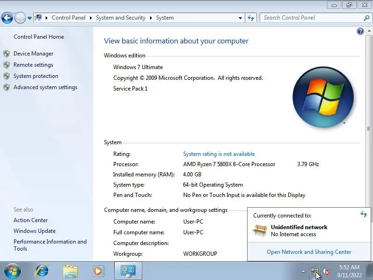Open Remote settings
Viewport: 373px width, 280px height.
tap(33, 65)
